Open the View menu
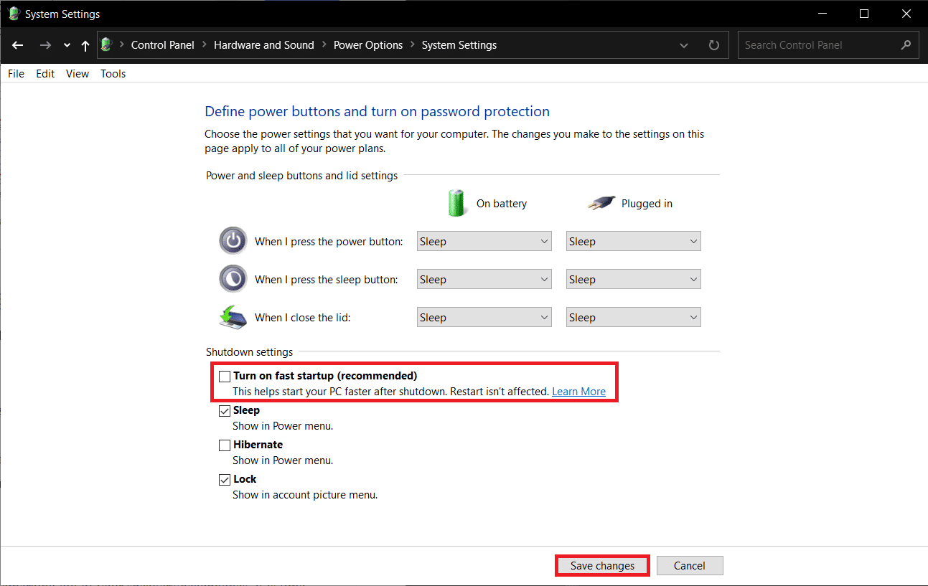The image size is (928, 586). pyautogui.click(x=78, y=73)
